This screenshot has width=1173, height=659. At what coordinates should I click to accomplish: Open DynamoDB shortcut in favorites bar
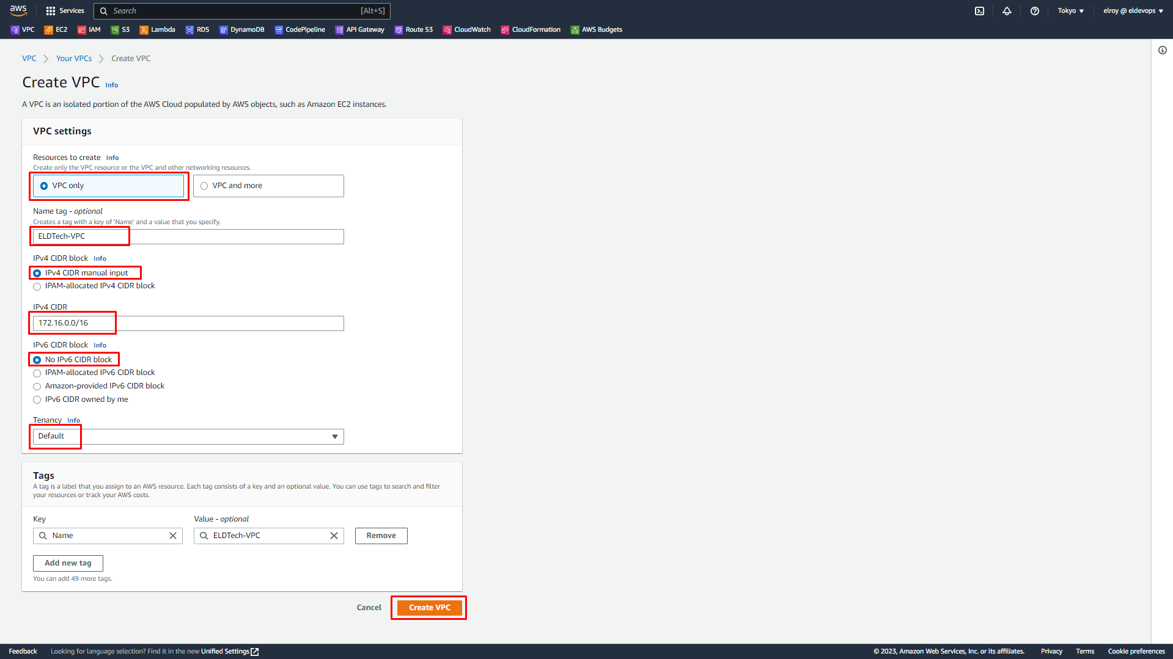(x=241, y=29)
